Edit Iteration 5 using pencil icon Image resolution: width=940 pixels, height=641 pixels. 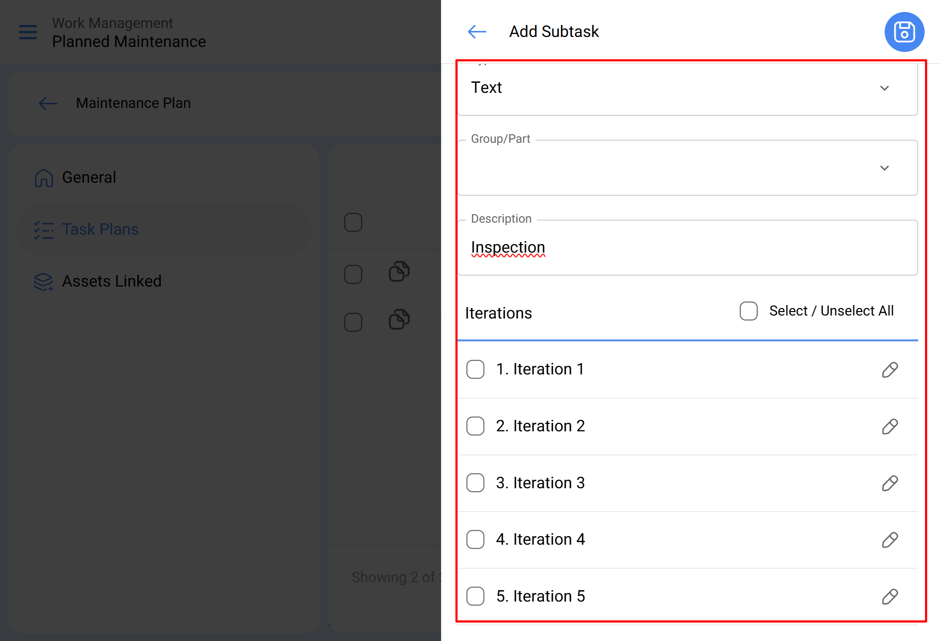pyautogui.click(x=890, y=597)
